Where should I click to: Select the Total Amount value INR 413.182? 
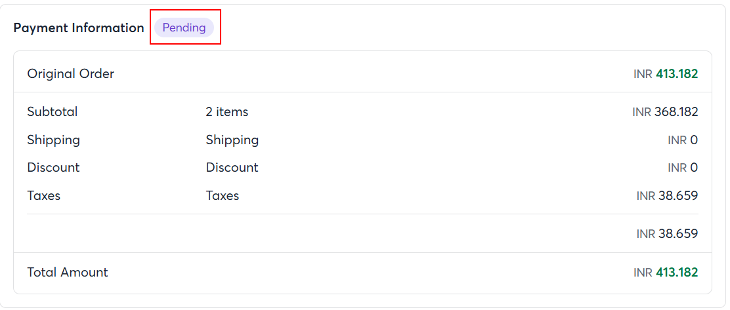click(x=665, y=273)
